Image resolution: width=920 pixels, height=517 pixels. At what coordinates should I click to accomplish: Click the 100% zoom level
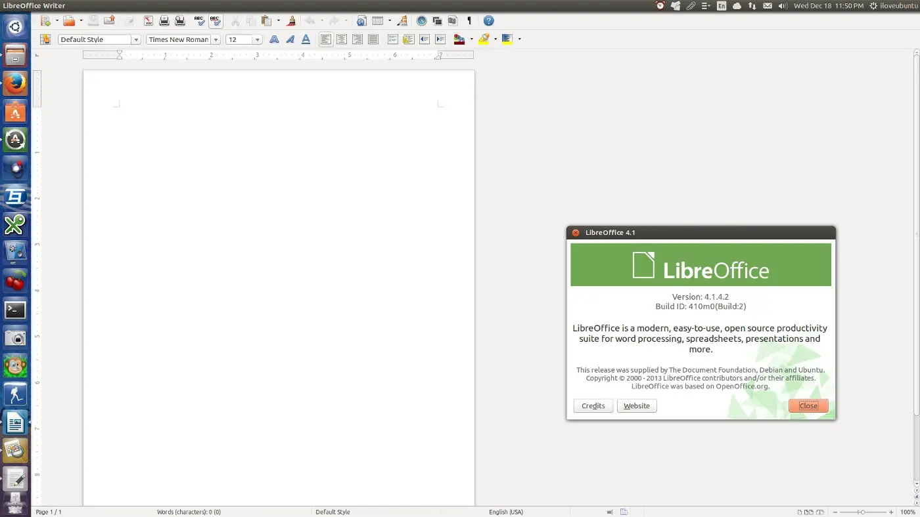908,512
